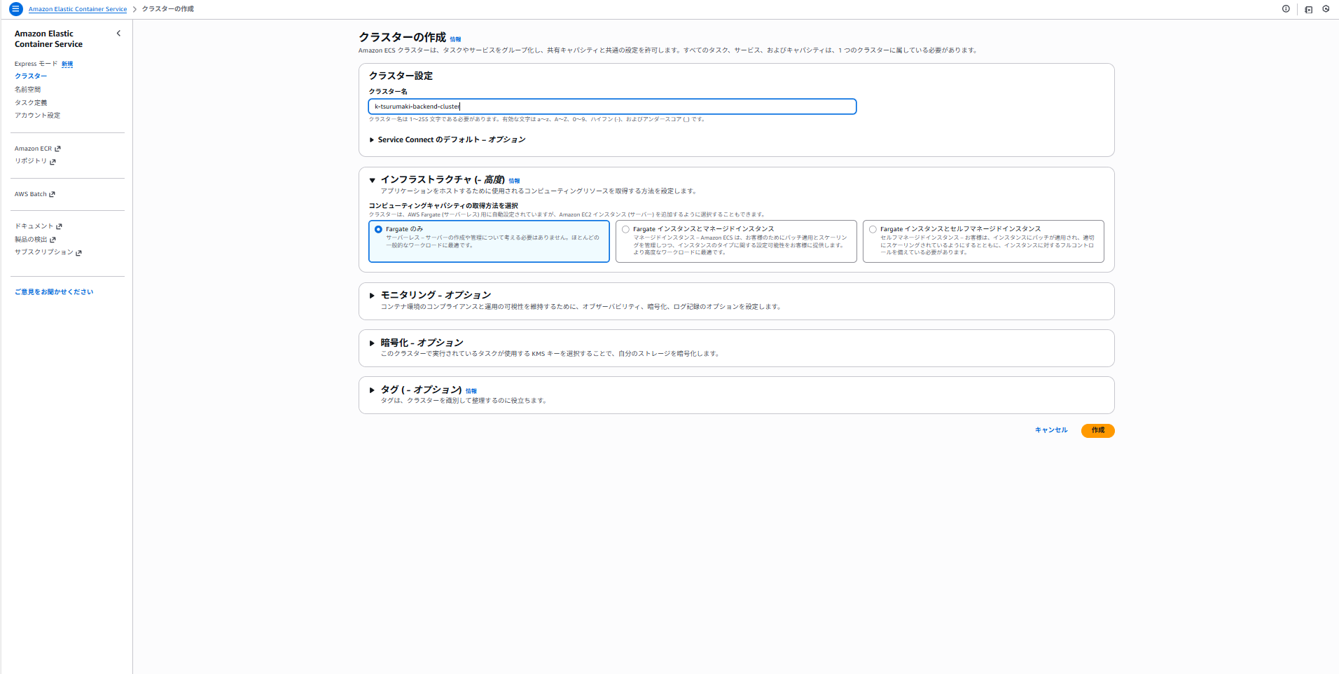
Task: Select Fargate インスタンスとセルフマネージドインスタンス radio option
Action: click(x=873, y=229)
